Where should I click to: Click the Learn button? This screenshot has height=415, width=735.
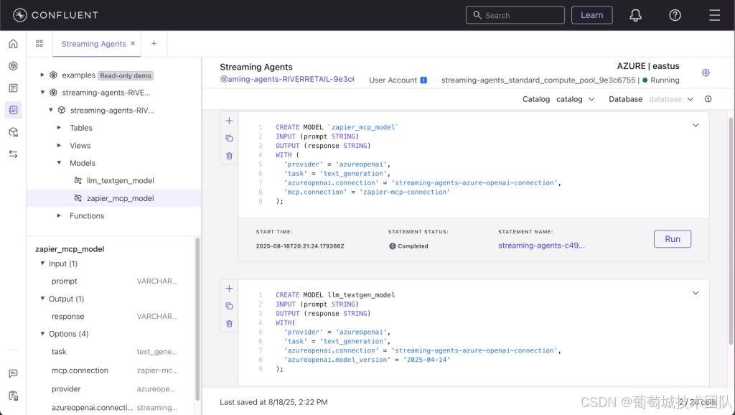click(591, 15)
